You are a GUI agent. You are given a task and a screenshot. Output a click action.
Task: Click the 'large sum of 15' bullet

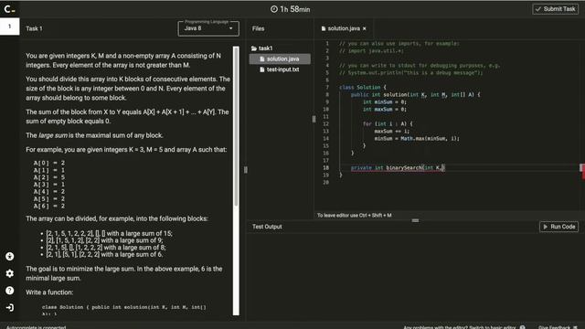pos(110,233)
